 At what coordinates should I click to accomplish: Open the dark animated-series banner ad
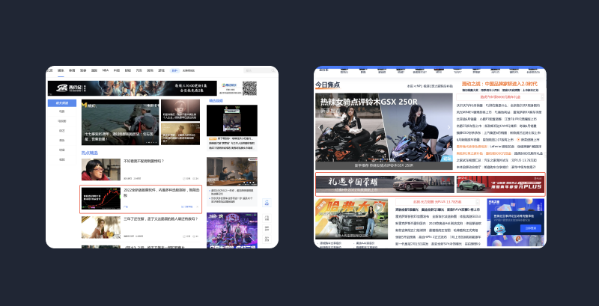pos(133,88)
